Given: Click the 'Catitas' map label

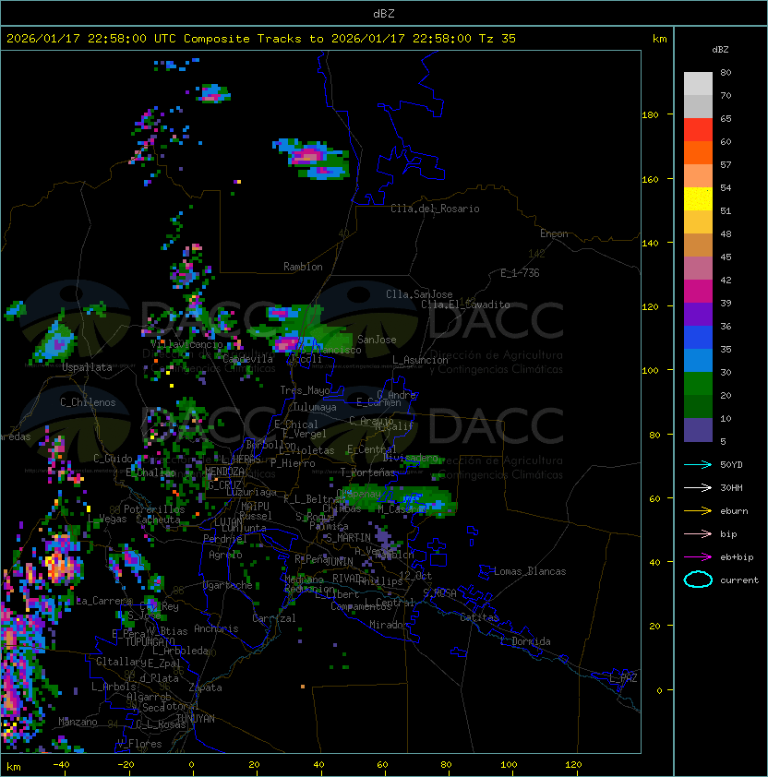Looking at the screenshot, I should 479,617.
